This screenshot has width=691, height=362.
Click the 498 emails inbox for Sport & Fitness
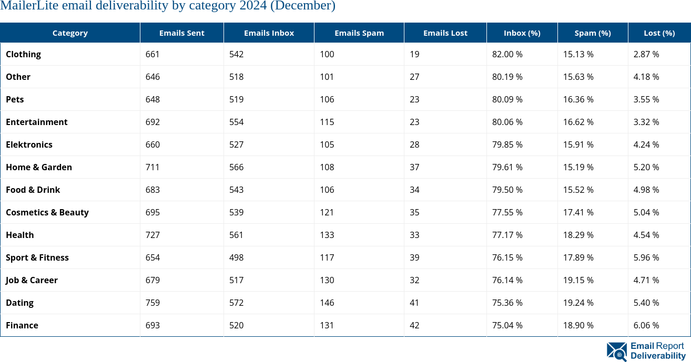click(236, 257)
